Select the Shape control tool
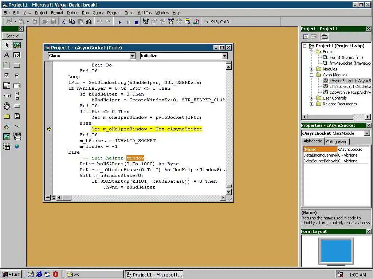Screen dimensions: 373x279 coord(7,126)
